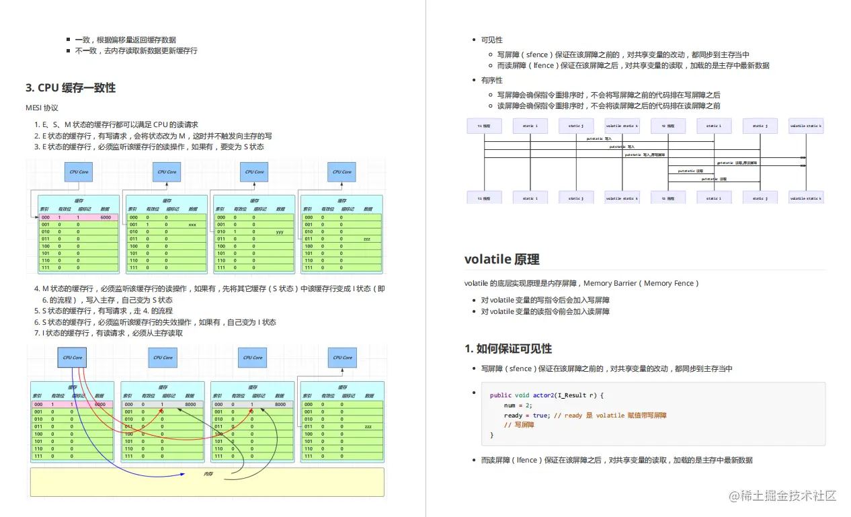This screenshot has height=517, width=851.
Task: Click a CPU Core box in the bottom diagram
Action: (72, 358)
